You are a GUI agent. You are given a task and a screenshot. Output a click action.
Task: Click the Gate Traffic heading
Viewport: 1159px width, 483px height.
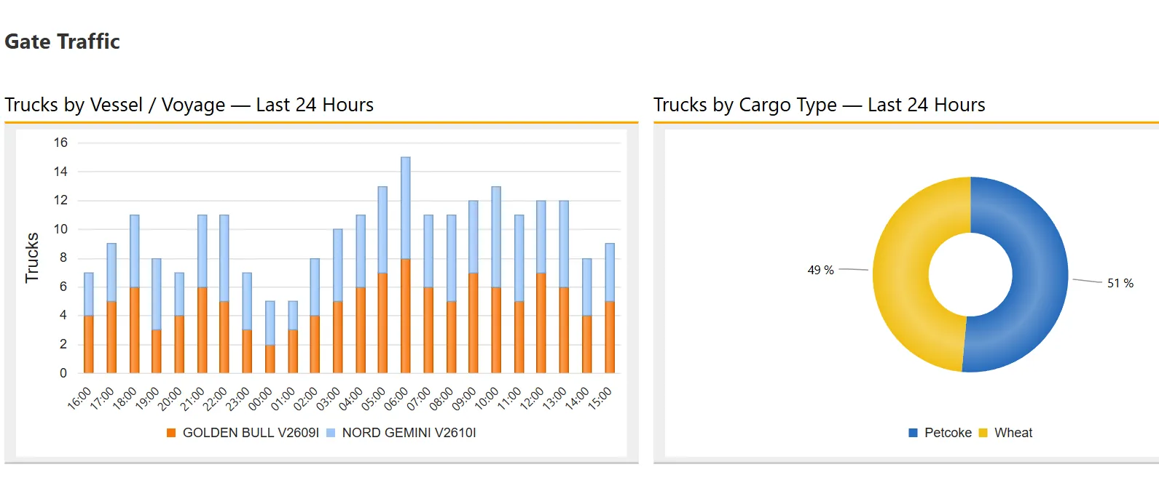(x=63, y=41)
